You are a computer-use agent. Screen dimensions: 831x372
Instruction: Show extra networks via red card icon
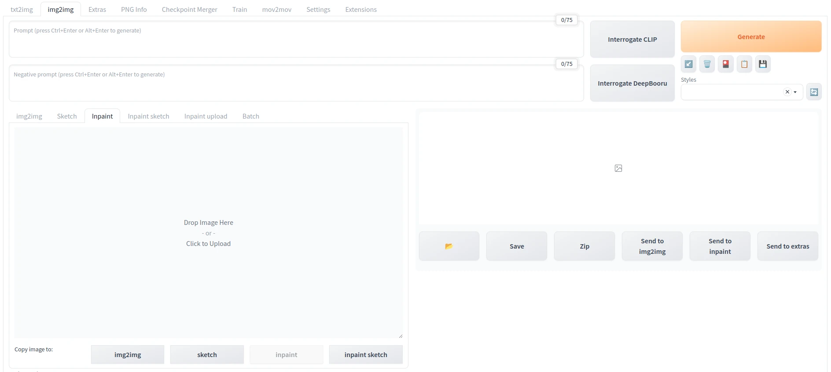[x=725, y=64]
